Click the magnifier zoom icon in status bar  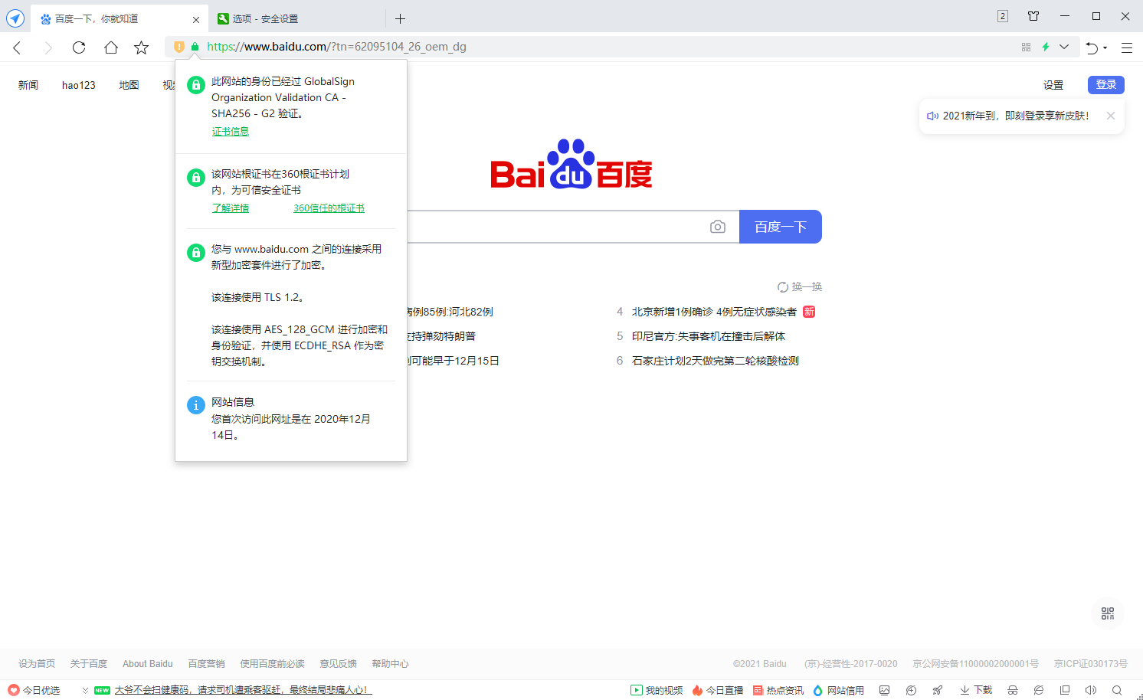pos(1117,690)
